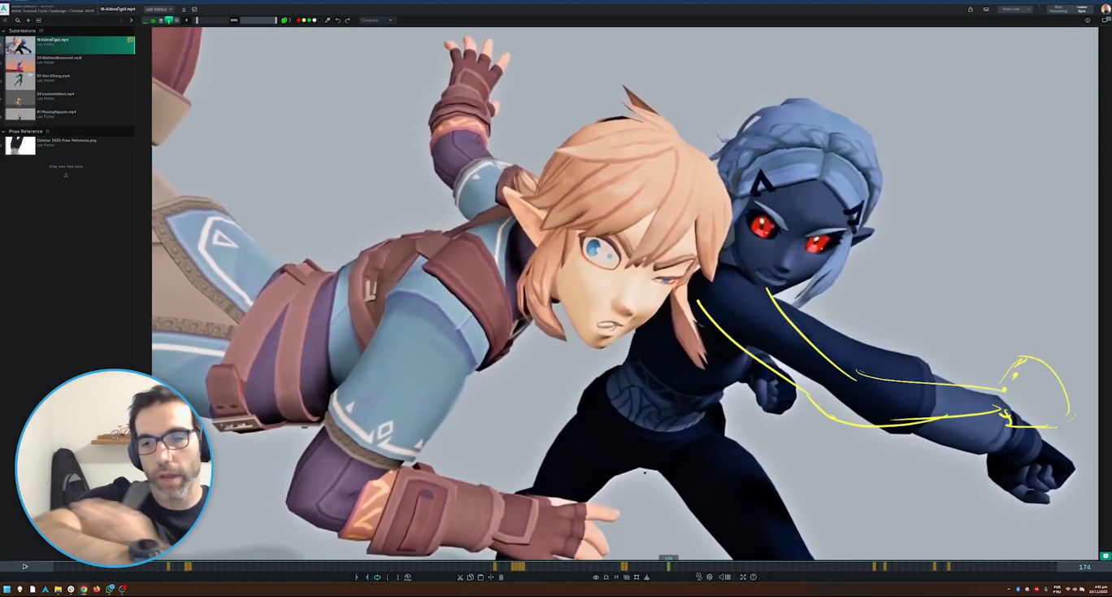
Task: Open the Compare dropdown in the toolbar
Action: click(x=376, y=20)
